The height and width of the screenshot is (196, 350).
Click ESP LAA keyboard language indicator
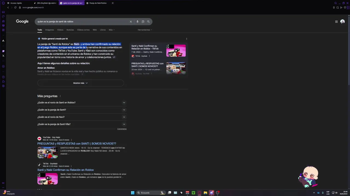328,193
